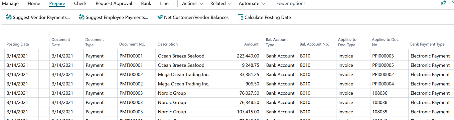This screenshot has height=120, width=454.
Task: Click the Description column header
Action: coord(168,44)
